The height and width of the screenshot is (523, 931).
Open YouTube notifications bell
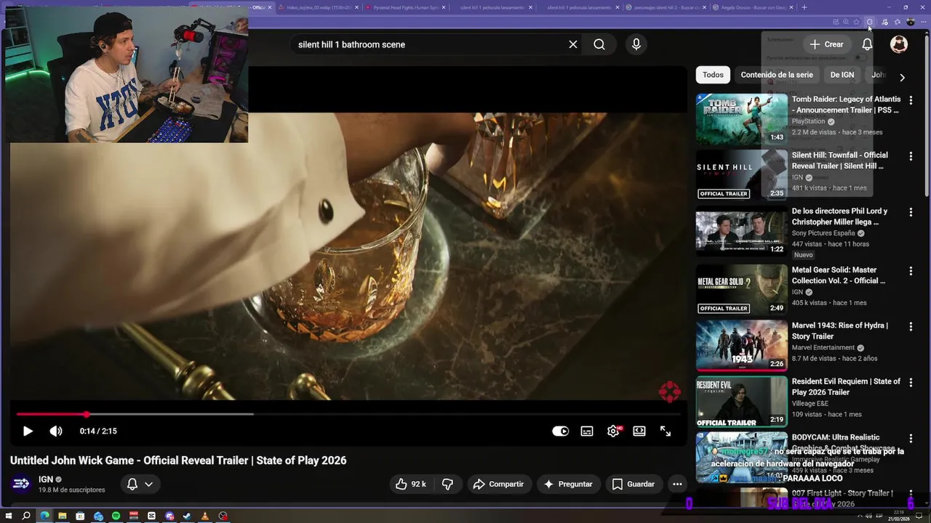867,44
